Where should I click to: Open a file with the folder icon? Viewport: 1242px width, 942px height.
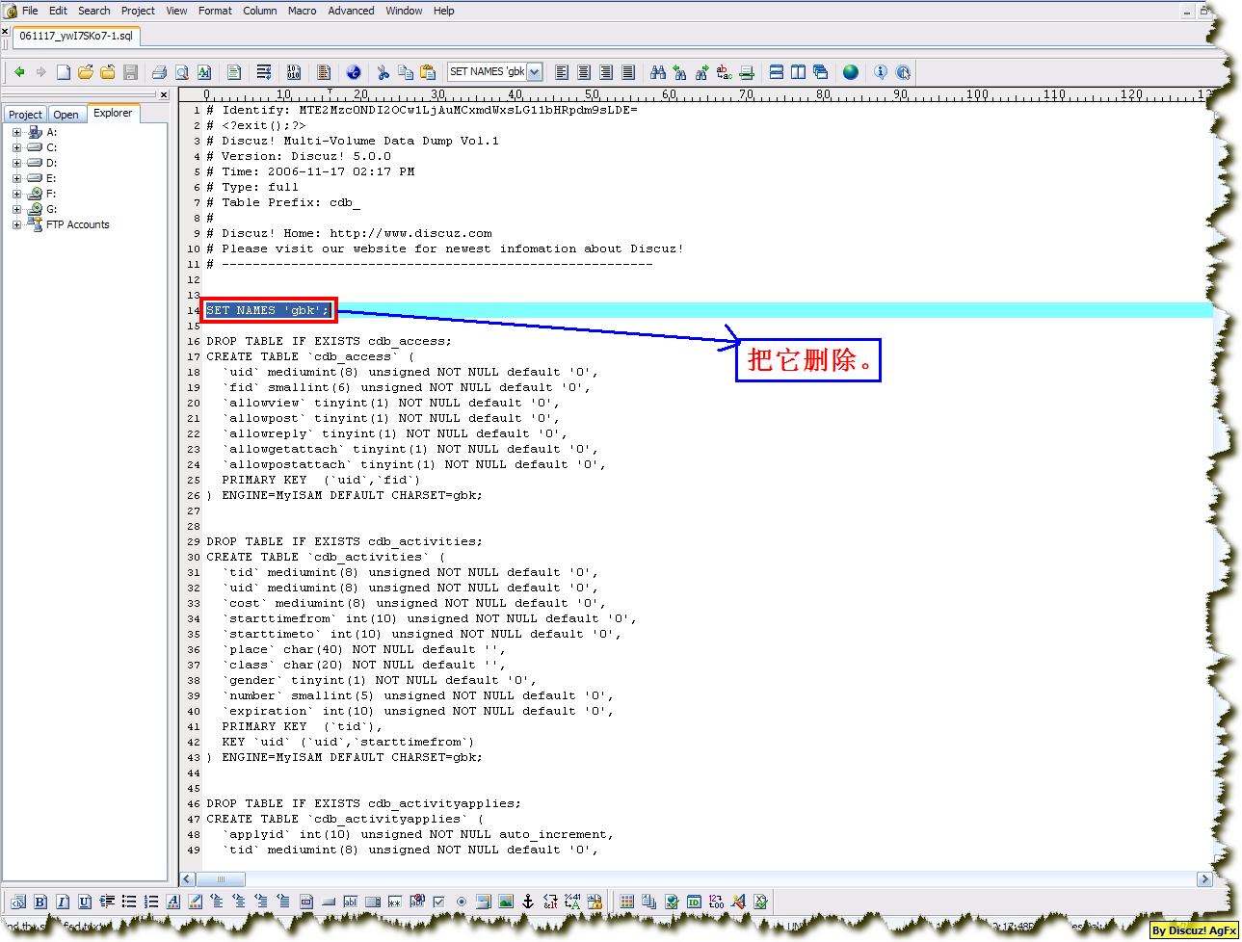(86, 72)
